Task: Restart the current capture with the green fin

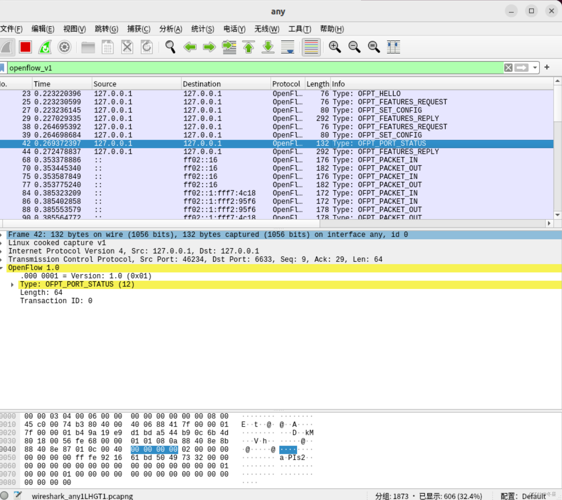Action: pyautogui.click(x=45, y=47)
